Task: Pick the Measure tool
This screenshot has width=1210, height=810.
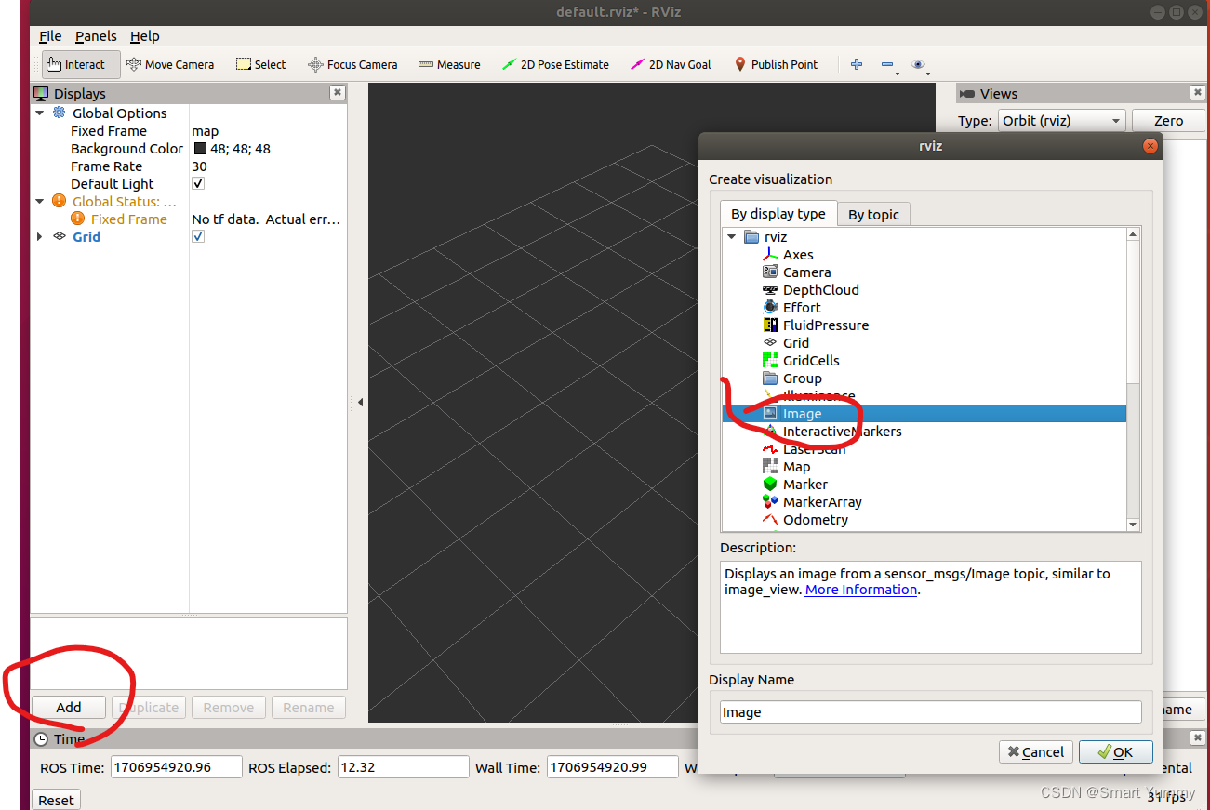Action: coord(449,64)
